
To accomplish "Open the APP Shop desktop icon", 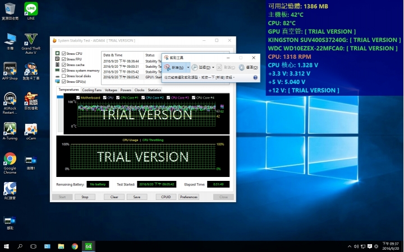I will pos(10,71).
